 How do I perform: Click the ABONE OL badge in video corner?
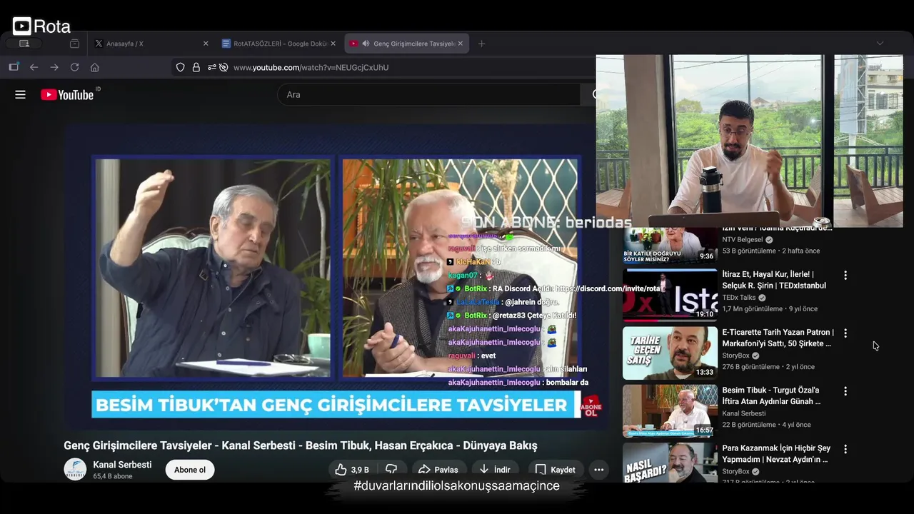[x=591, y=407]
